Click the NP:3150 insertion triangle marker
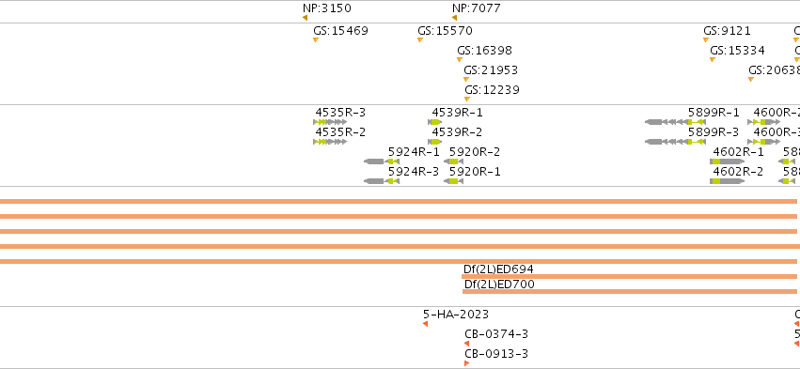This screenshot has height=369, width=800. click(306, 18)
